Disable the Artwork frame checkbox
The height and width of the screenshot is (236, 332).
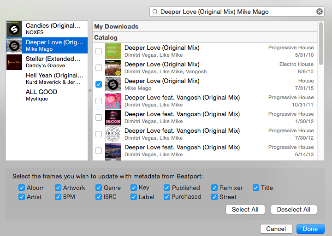[x=58, y=188]
